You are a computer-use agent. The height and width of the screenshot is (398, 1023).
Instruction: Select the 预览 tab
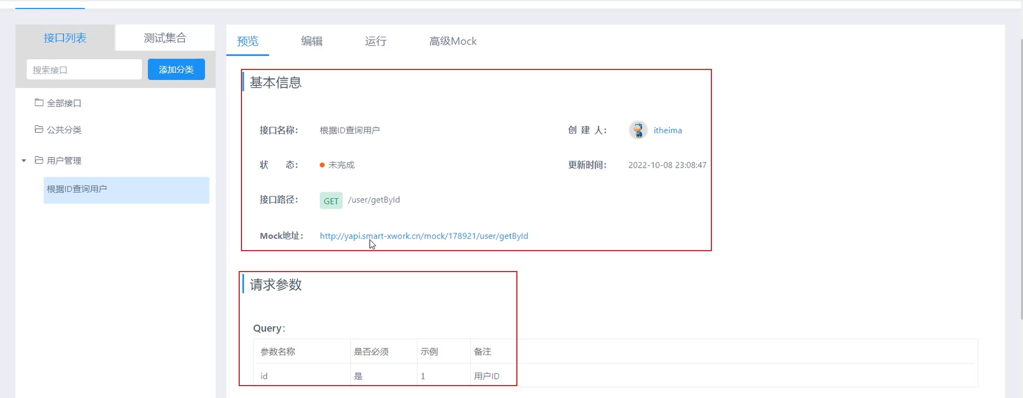[x=248, y=41]
